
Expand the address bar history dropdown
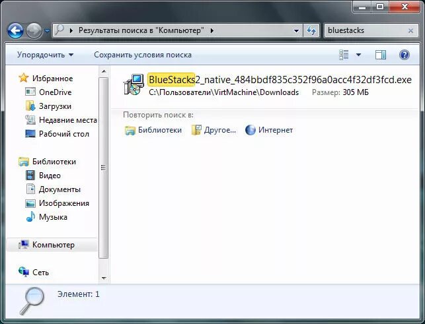coord(297,31)
